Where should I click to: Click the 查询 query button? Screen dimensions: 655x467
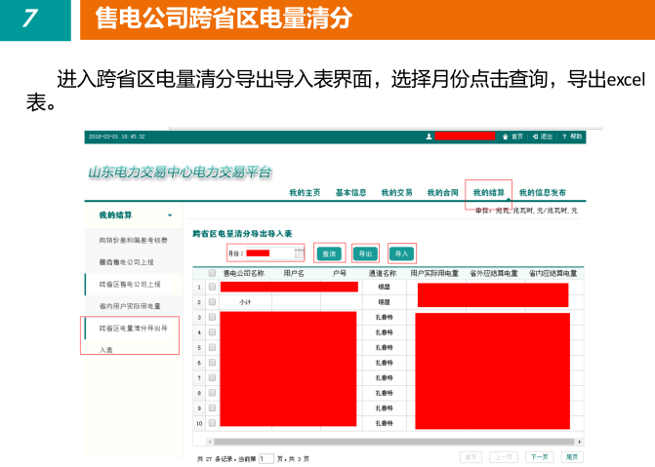[x=330, y=253]
